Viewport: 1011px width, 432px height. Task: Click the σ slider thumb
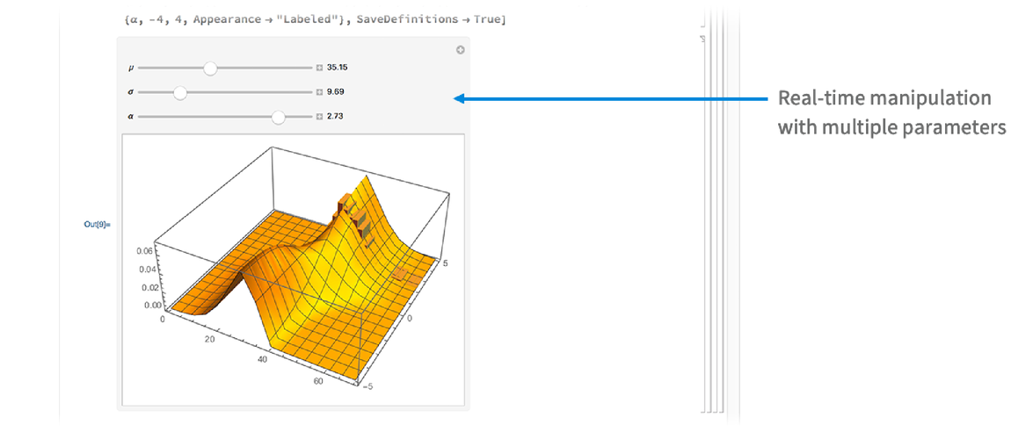click(180, 93)
